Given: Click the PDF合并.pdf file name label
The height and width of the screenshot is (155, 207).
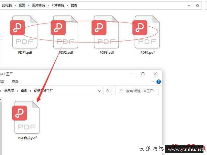Looking at the screenshot, I should pyautogui.click(x=27, y=138).
